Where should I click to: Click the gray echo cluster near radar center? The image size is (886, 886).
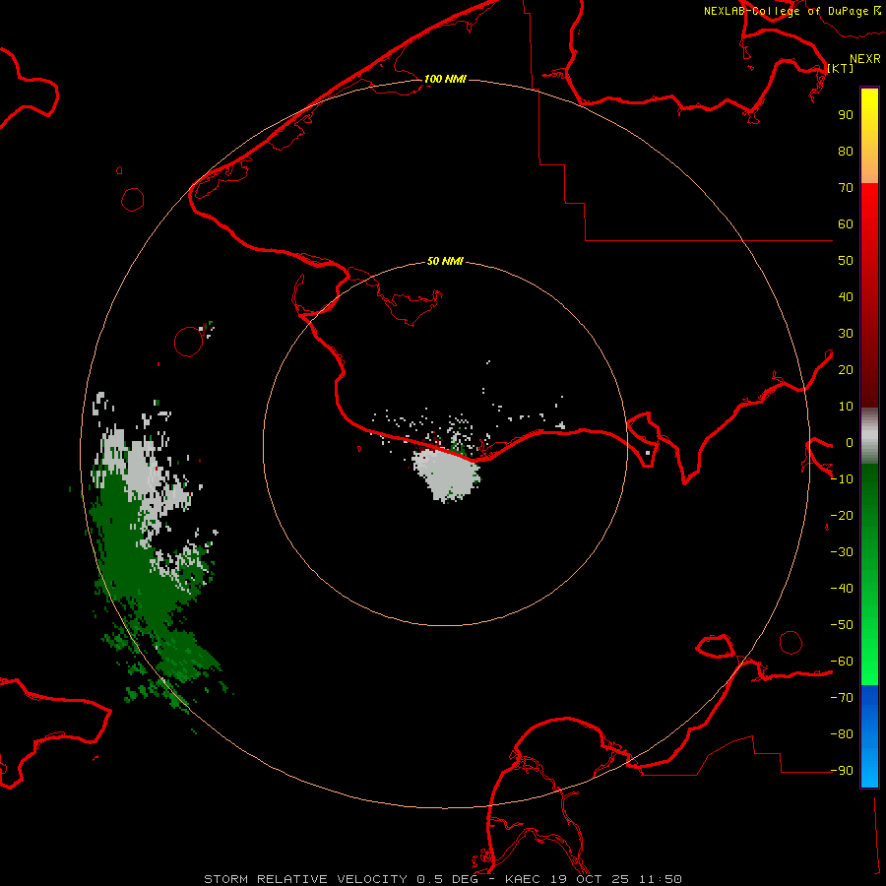446,474
